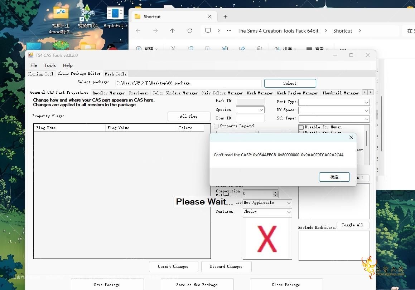Launch the 模拟市民4 desktop shortcut
The height and width of the screenshot is (290, 415).
[88, 16]
